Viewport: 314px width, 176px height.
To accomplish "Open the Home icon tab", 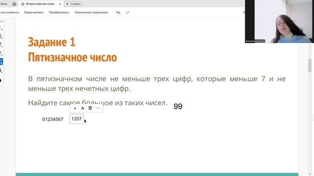I will point(14,4).
